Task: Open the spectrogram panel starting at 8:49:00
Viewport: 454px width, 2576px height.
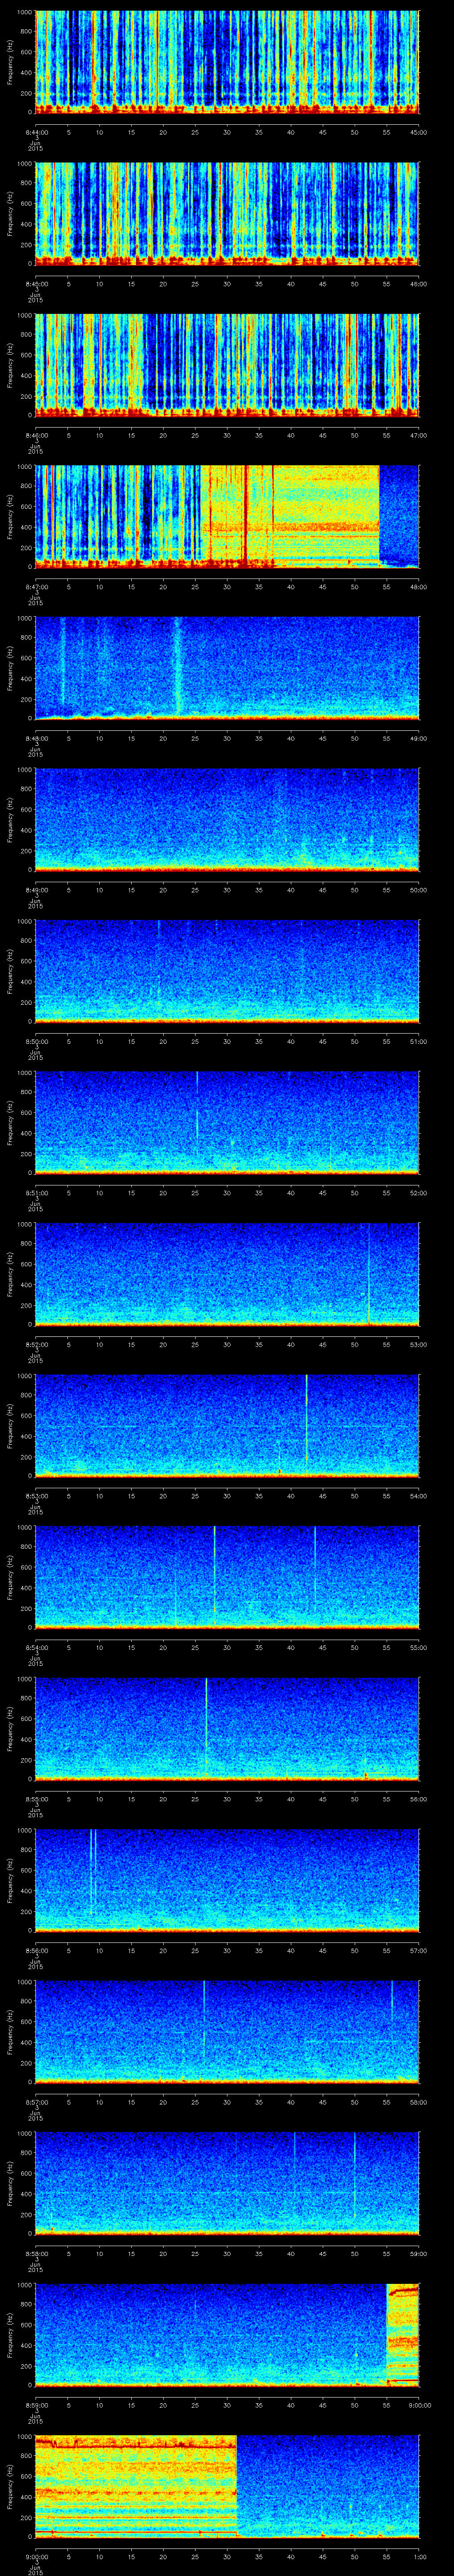Action: [x=227, y=820]
